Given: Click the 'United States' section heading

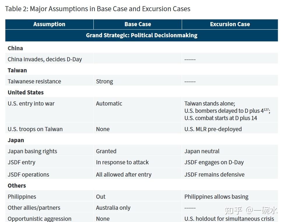Looking at the screenshot, I should 26,93.
